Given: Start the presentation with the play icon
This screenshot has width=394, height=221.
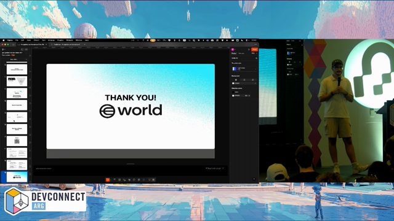Looking at the screenshot, I should [249, 49].
